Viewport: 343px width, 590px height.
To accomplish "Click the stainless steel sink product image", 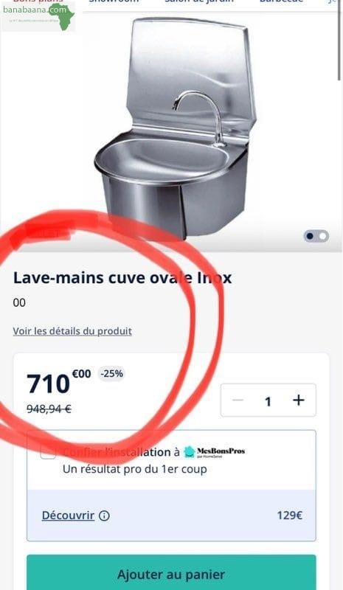I will (x=175, y=128).
